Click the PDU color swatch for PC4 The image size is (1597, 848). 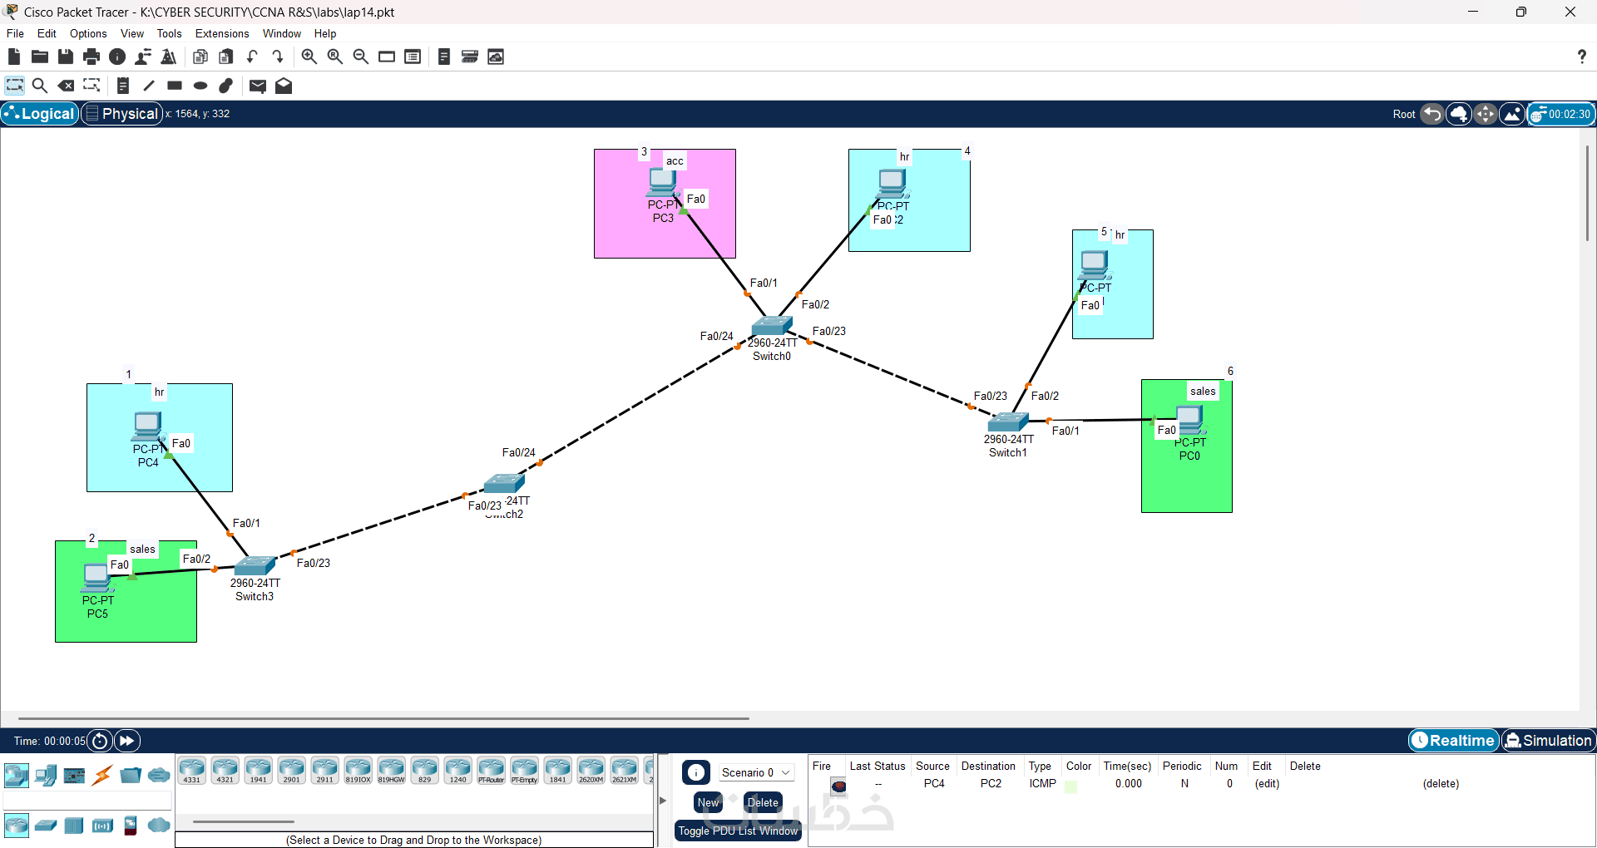coord(1071,786)
